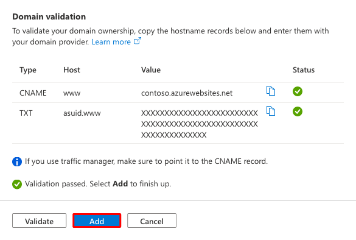This screenshot has height=240, width=356.
Task: Click the Validation passed green check icon
Action: point(17,184)
